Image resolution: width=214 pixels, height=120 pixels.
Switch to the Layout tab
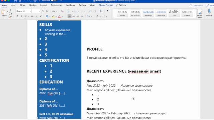(x=43, y=5)
